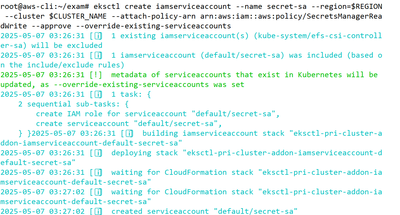
Task: Click the text "1 task: {"
Action: [x=131, y=94]
